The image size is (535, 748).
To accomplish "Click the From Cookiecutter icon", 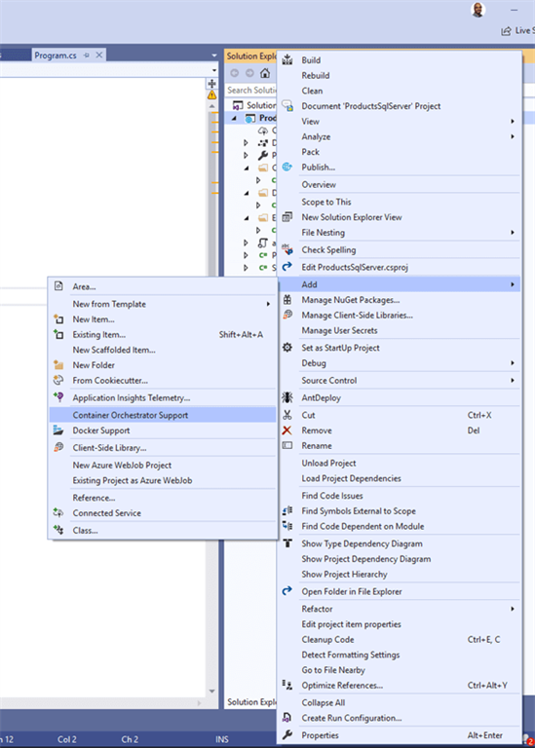I will pos(58,380).
